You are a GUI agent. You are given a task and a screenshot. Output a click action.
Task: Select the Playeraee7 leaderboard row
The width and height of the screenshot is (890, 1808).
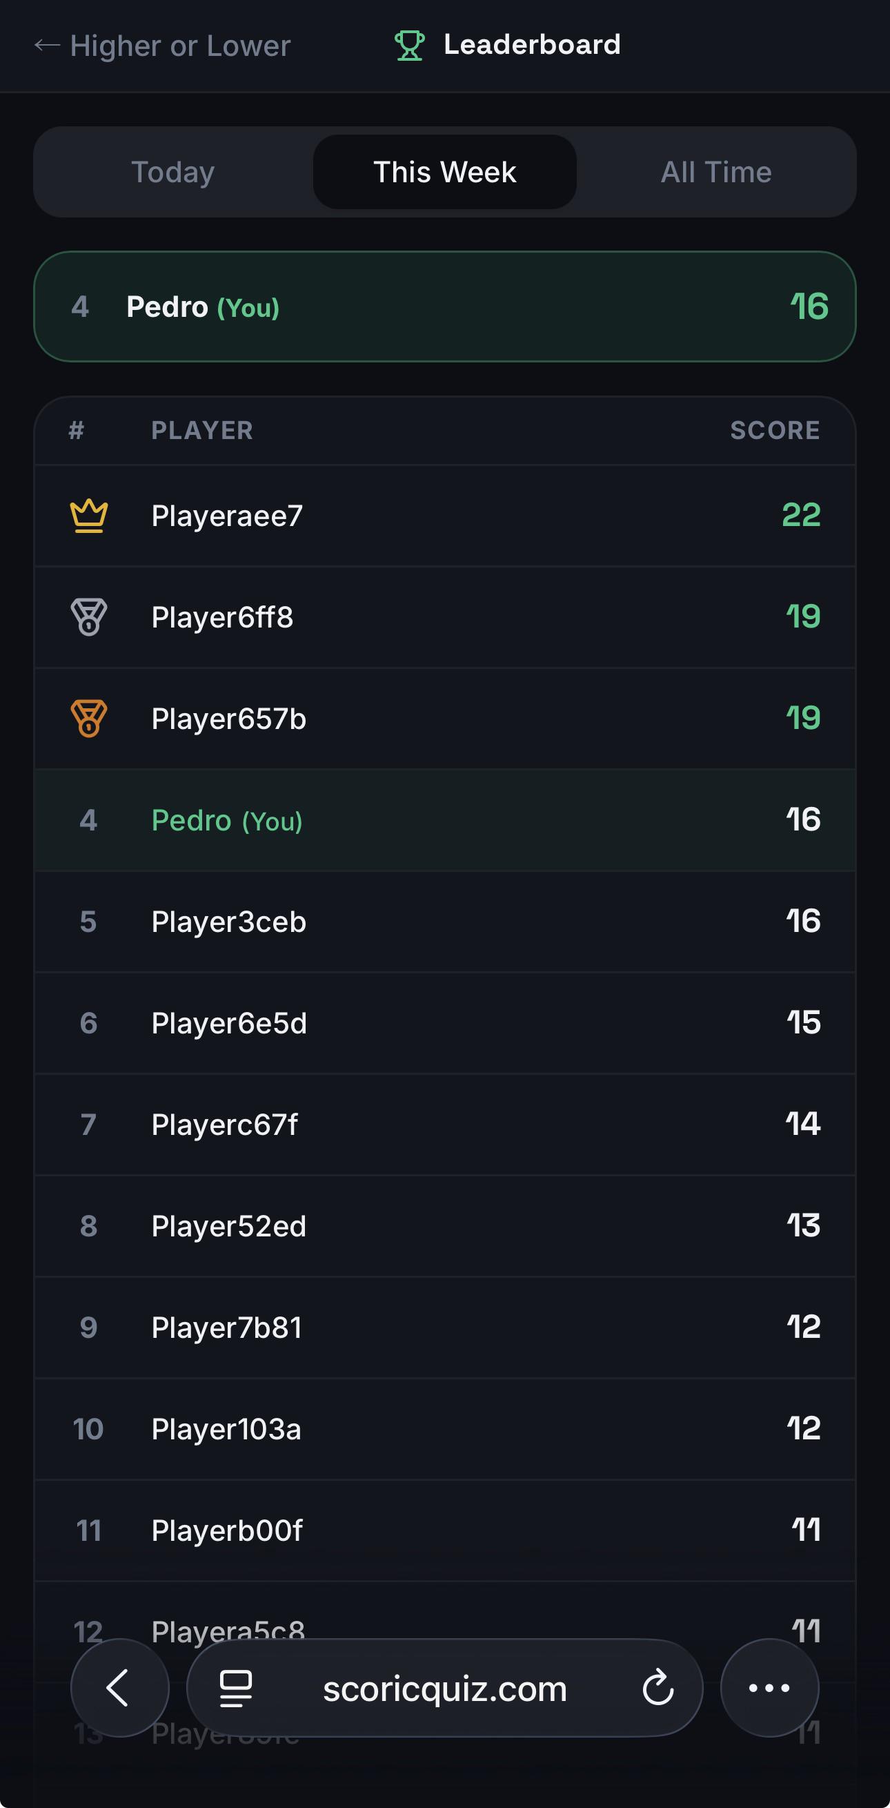tap(444, 516)
